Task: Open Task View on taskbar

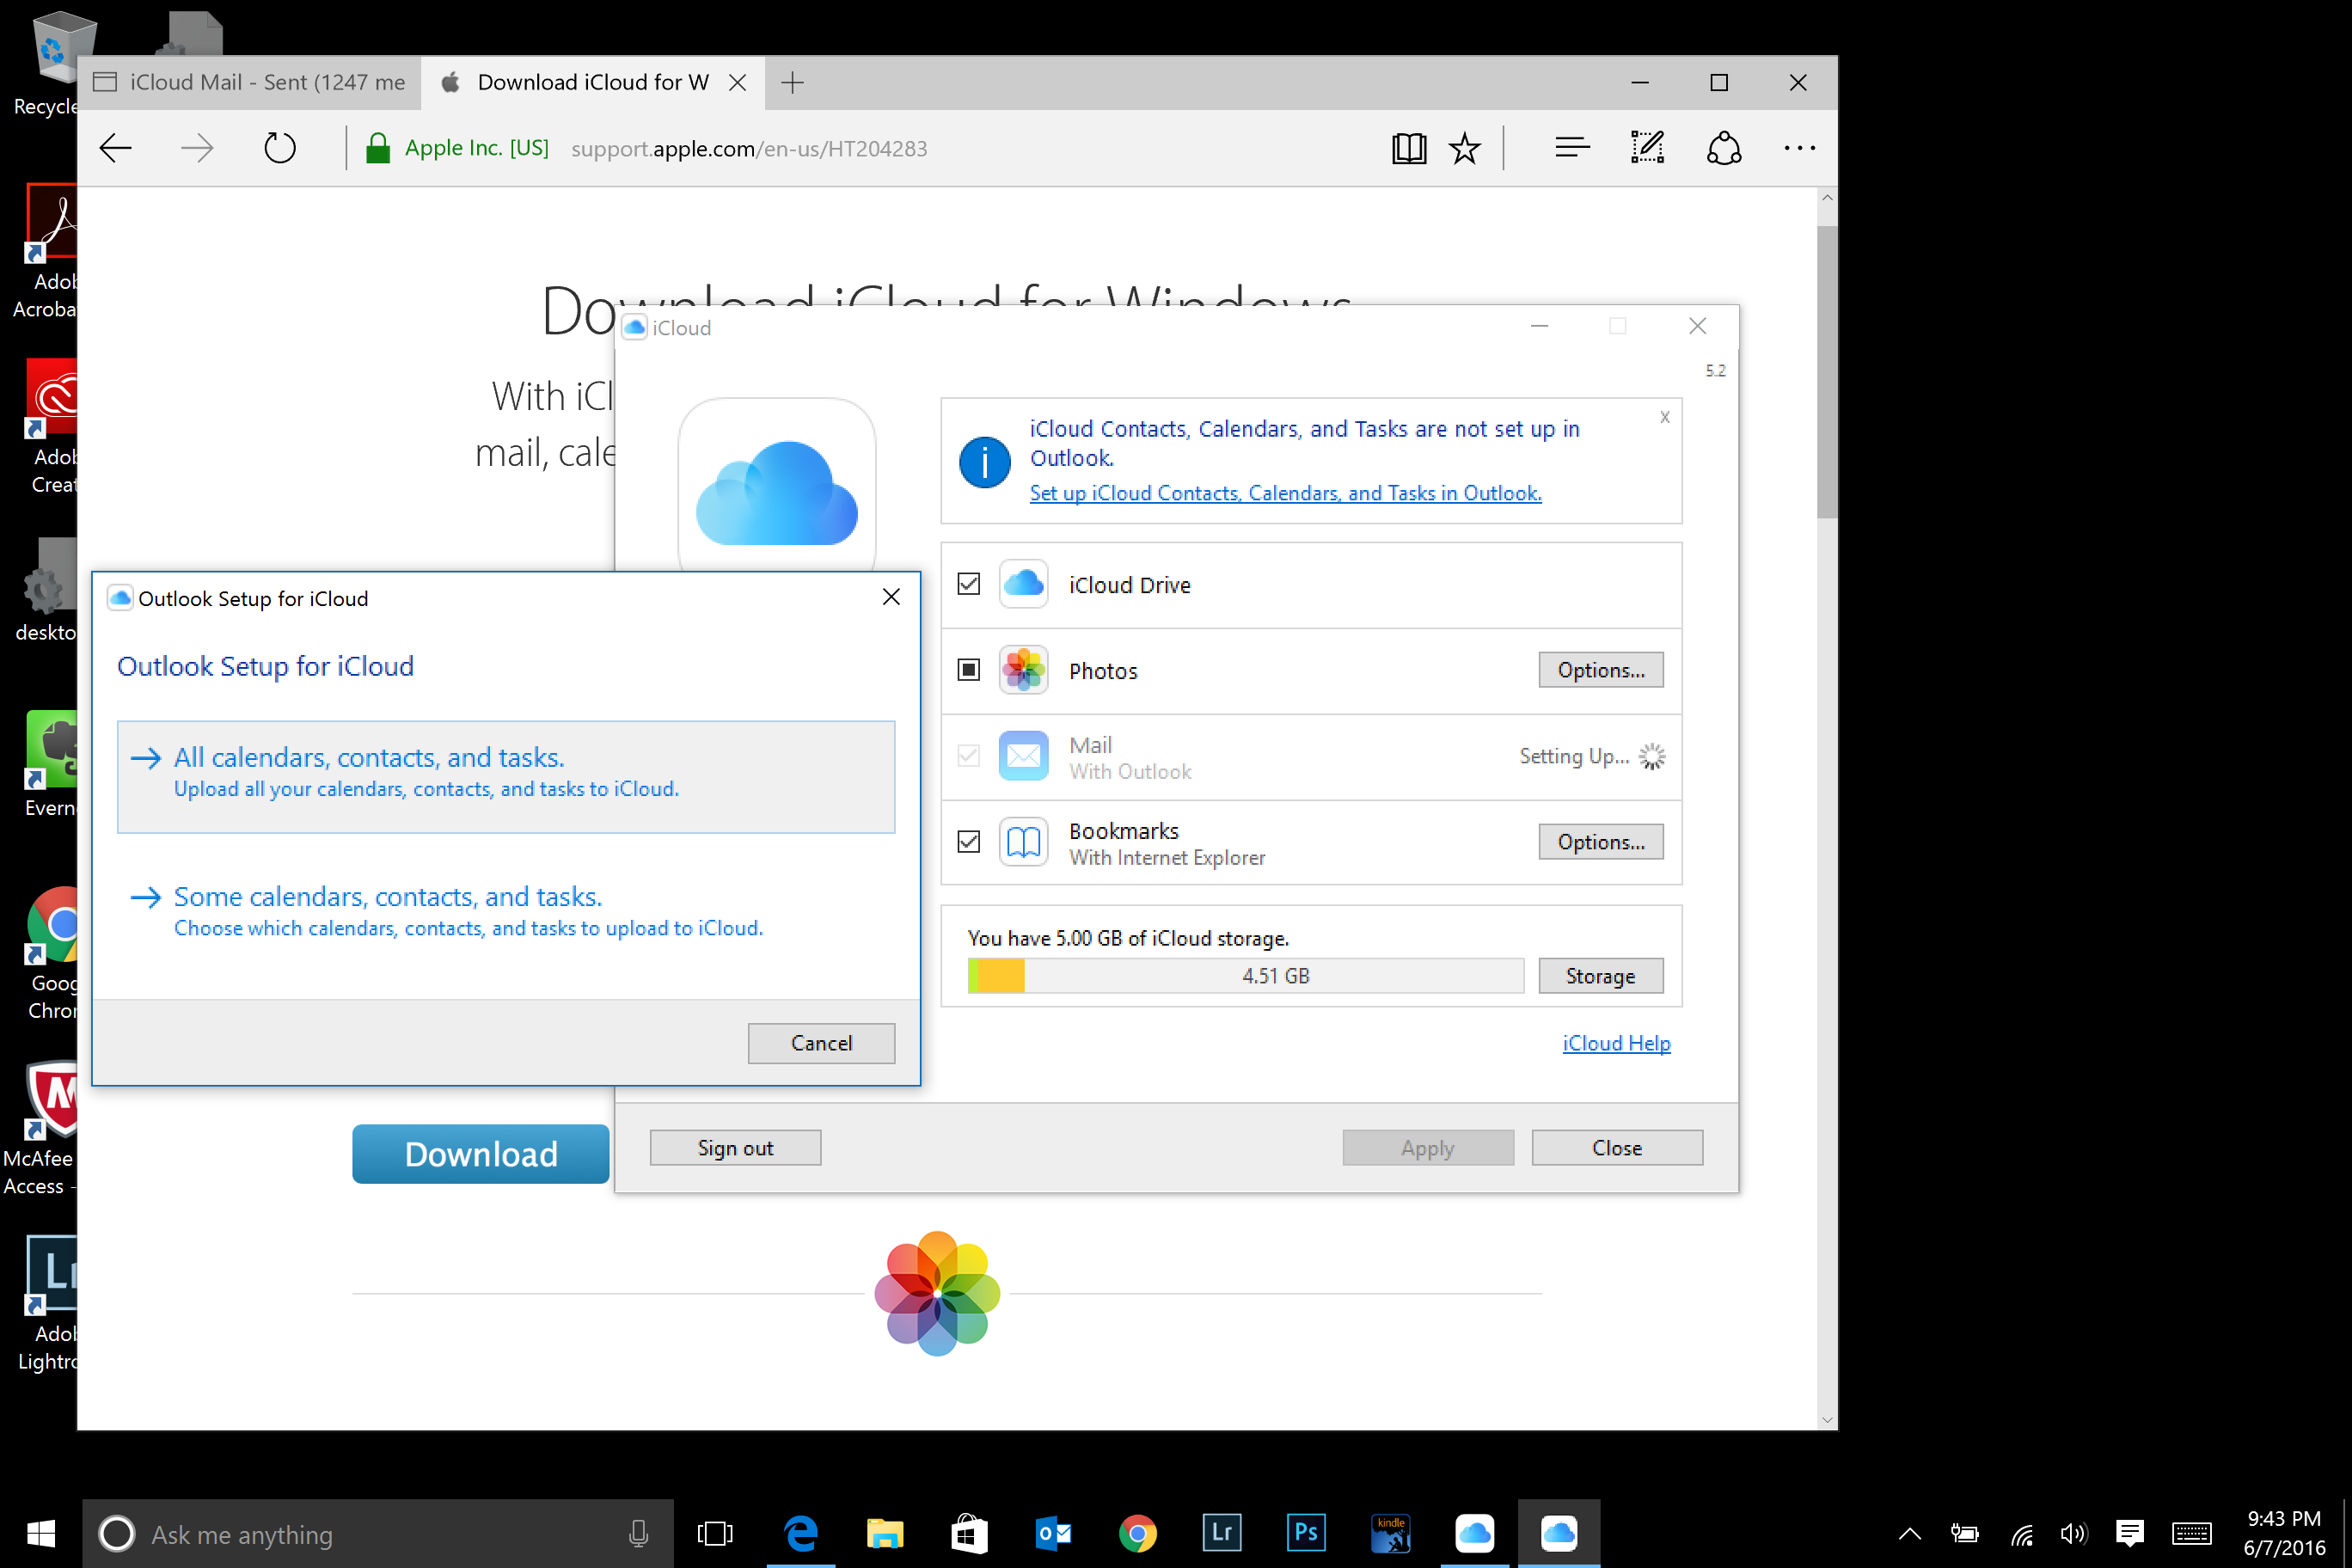Action: click(x=715, y=1533)
